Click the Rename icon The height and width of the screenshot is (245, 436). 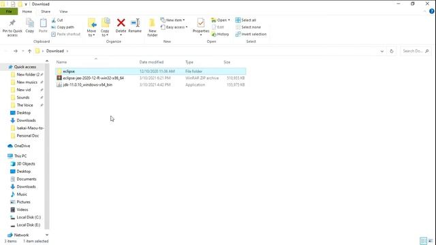pos(135,22)
